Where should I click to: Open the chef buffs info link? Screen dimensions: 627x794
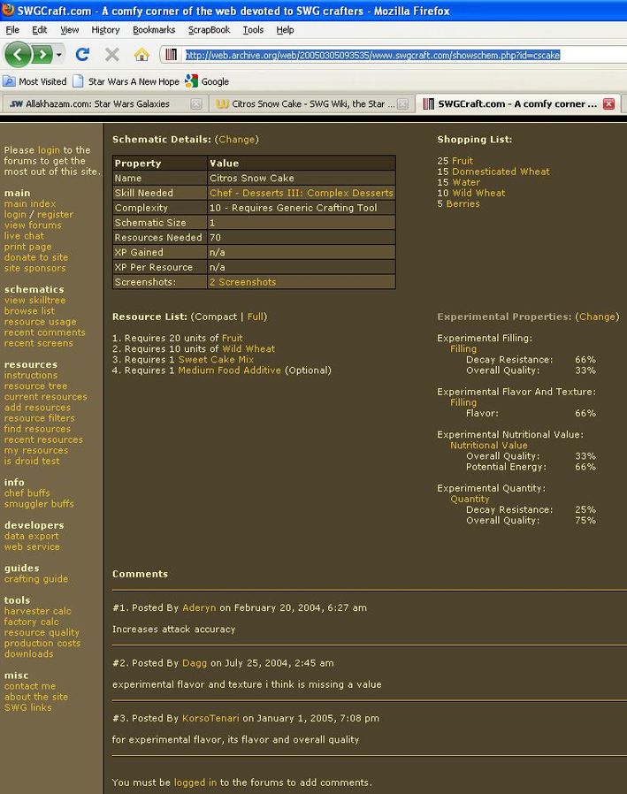tap(27, 493)
